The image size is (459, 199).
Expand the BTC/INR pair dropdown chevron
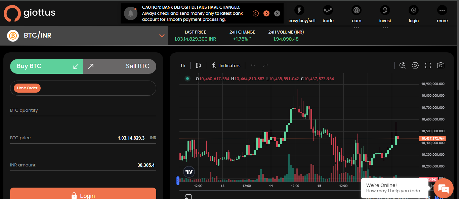click(162, 36)
